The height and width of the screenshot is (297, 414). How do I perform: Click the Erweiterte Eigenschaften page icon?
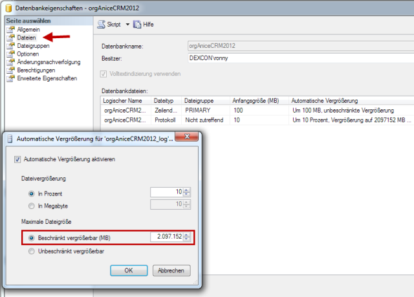coord(10,78)
